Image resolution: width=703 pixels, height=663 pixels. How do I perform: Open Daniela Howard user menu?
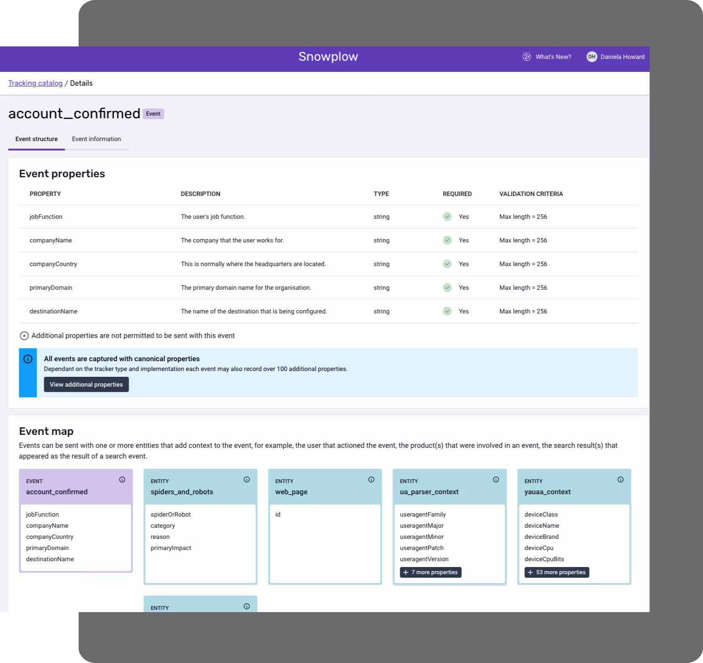pyautogui.click(x=623, y=57)
